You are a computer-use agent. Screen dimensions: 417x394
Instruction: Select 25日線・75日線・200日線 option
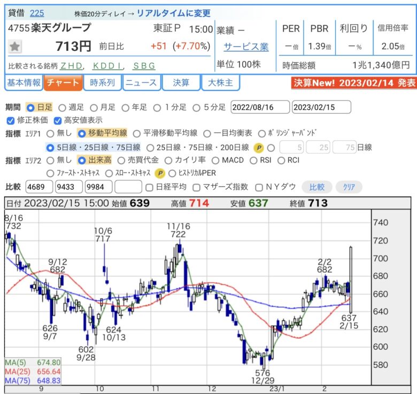[x=150, y=148]
